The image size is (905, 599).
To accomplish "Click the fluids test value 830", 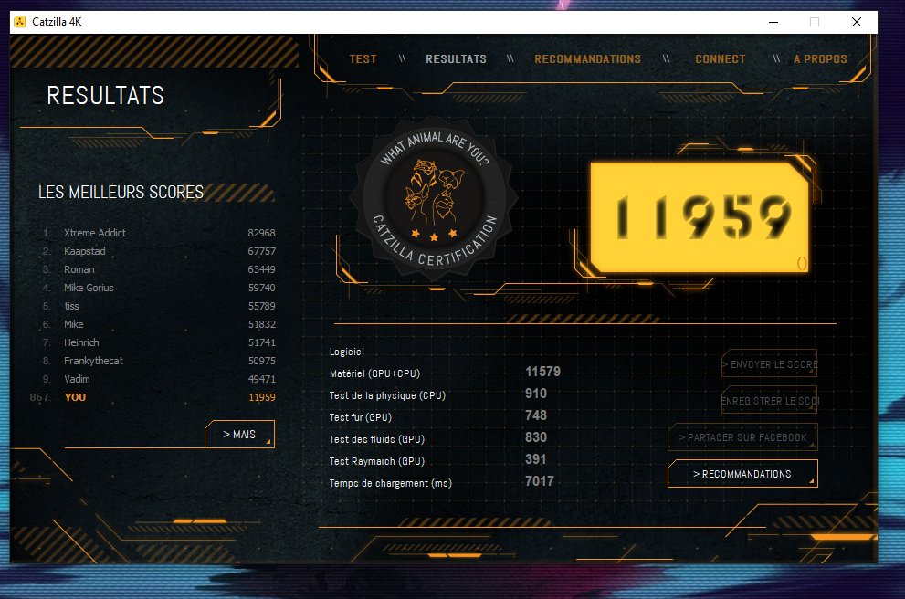I will tap(536, 437).
